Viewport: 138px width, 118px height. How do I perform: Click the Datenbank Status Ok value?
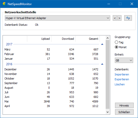point(37,25)
